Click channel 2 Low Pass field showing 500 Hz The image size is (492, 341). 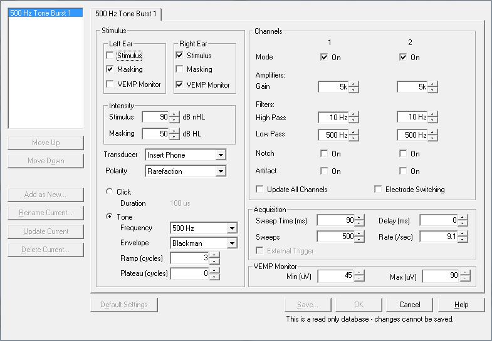[x=412, y=135]
